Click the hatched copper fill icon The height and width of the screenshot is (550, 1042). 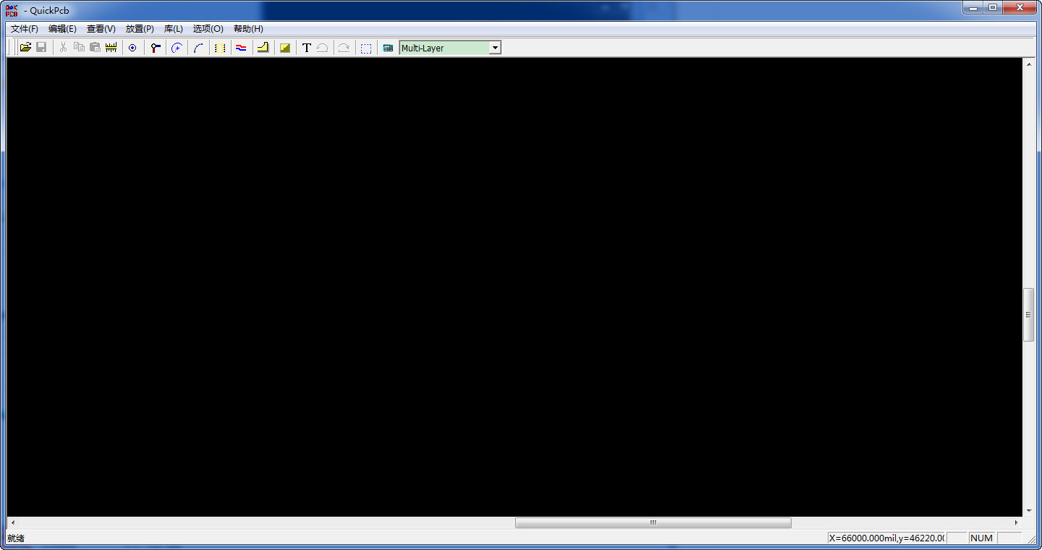coord(285,48)
